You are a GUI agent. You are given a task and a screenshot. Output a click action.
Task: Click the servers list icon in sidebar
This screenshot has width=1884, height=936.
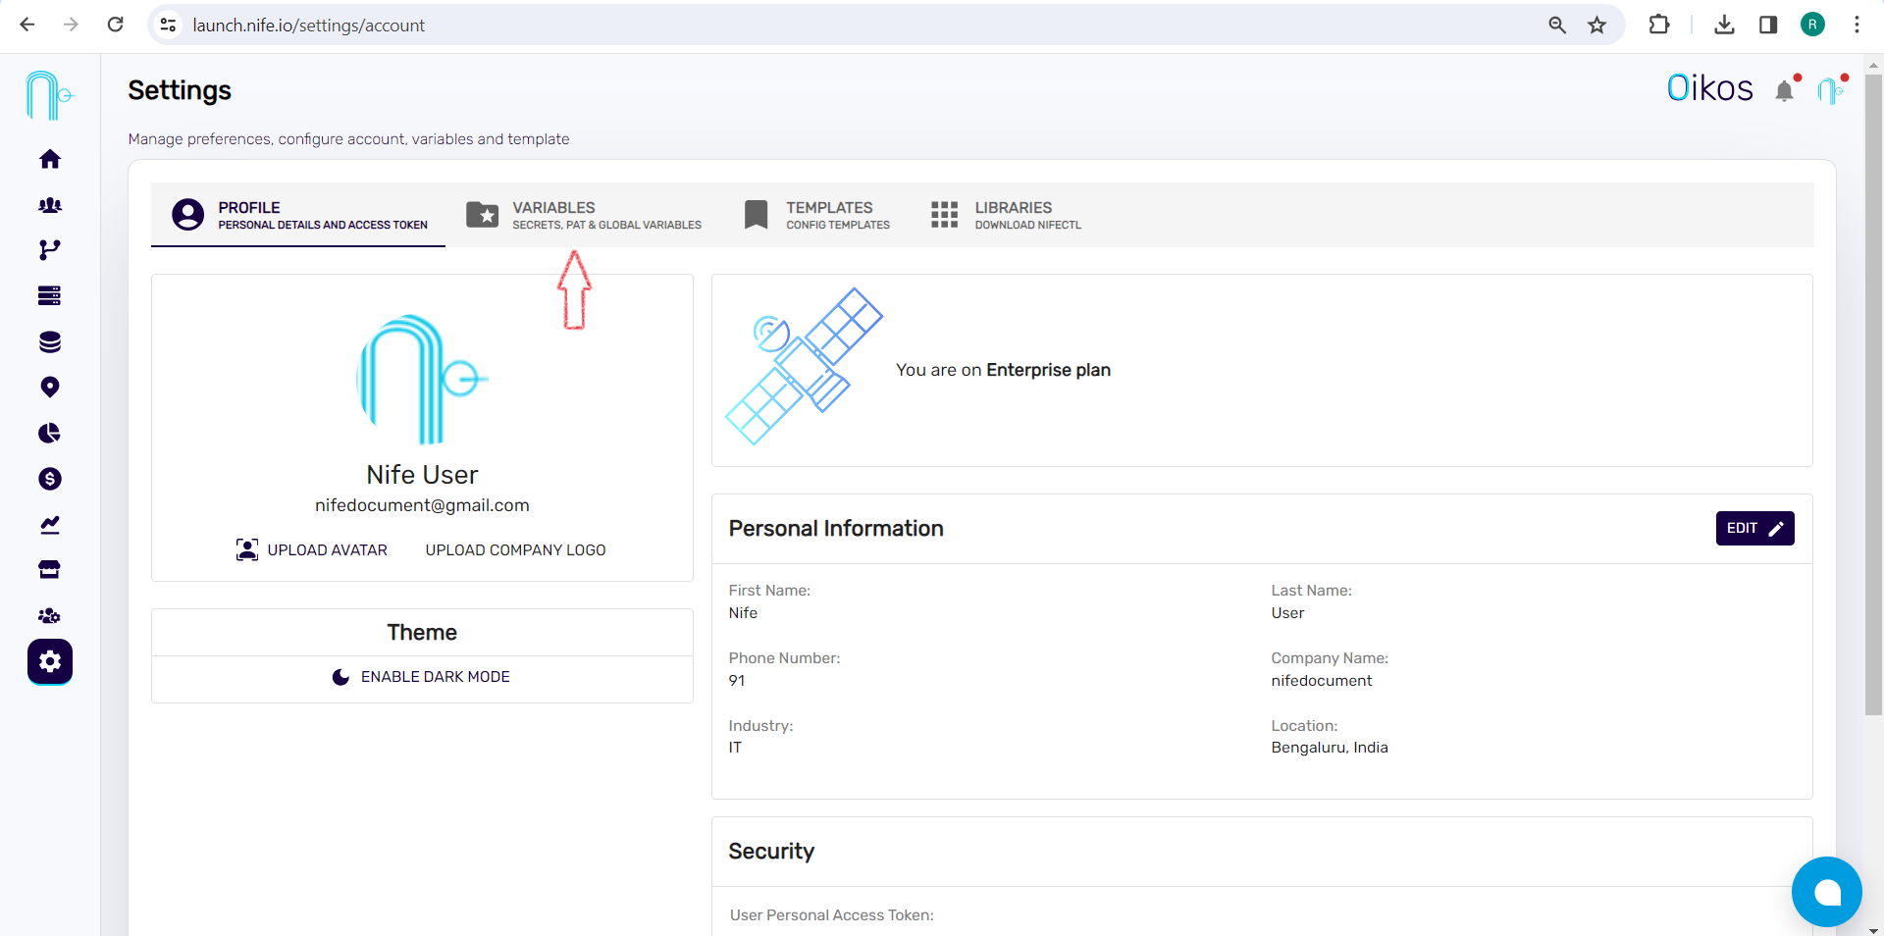click(x=49, y=295)
